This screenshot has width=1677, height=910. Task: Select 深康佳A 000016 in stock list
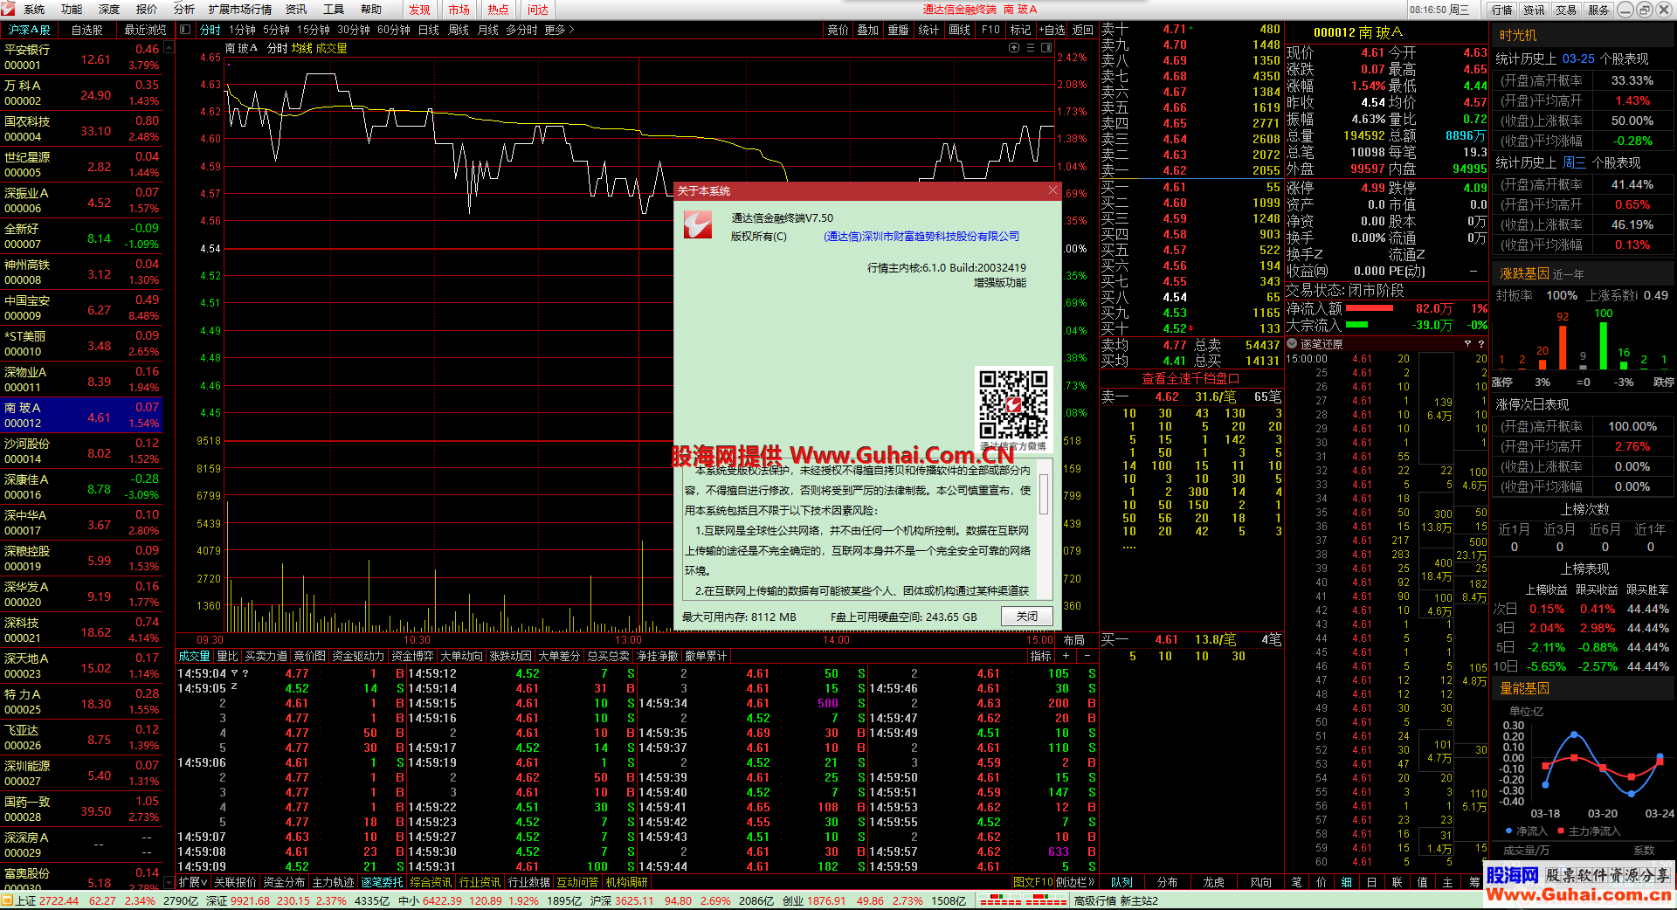pyautogui.click(x=82, y=487)
